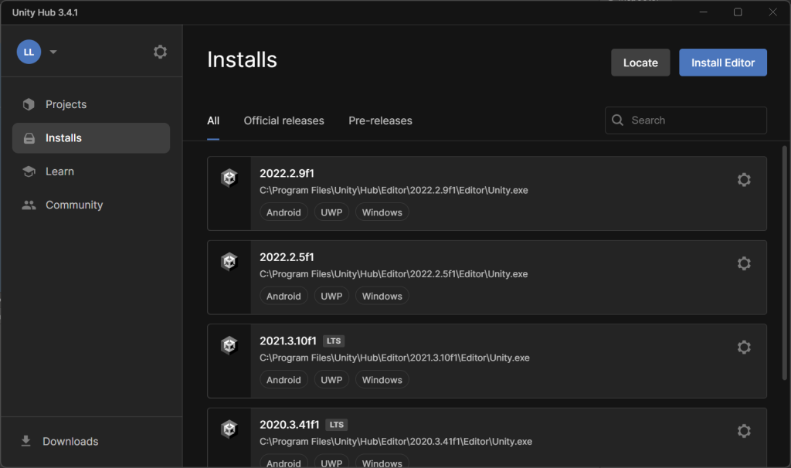This screenshot has width=791, height=468.
Task: Select version title 2022.2.9f1
Action: coord(287,174)
